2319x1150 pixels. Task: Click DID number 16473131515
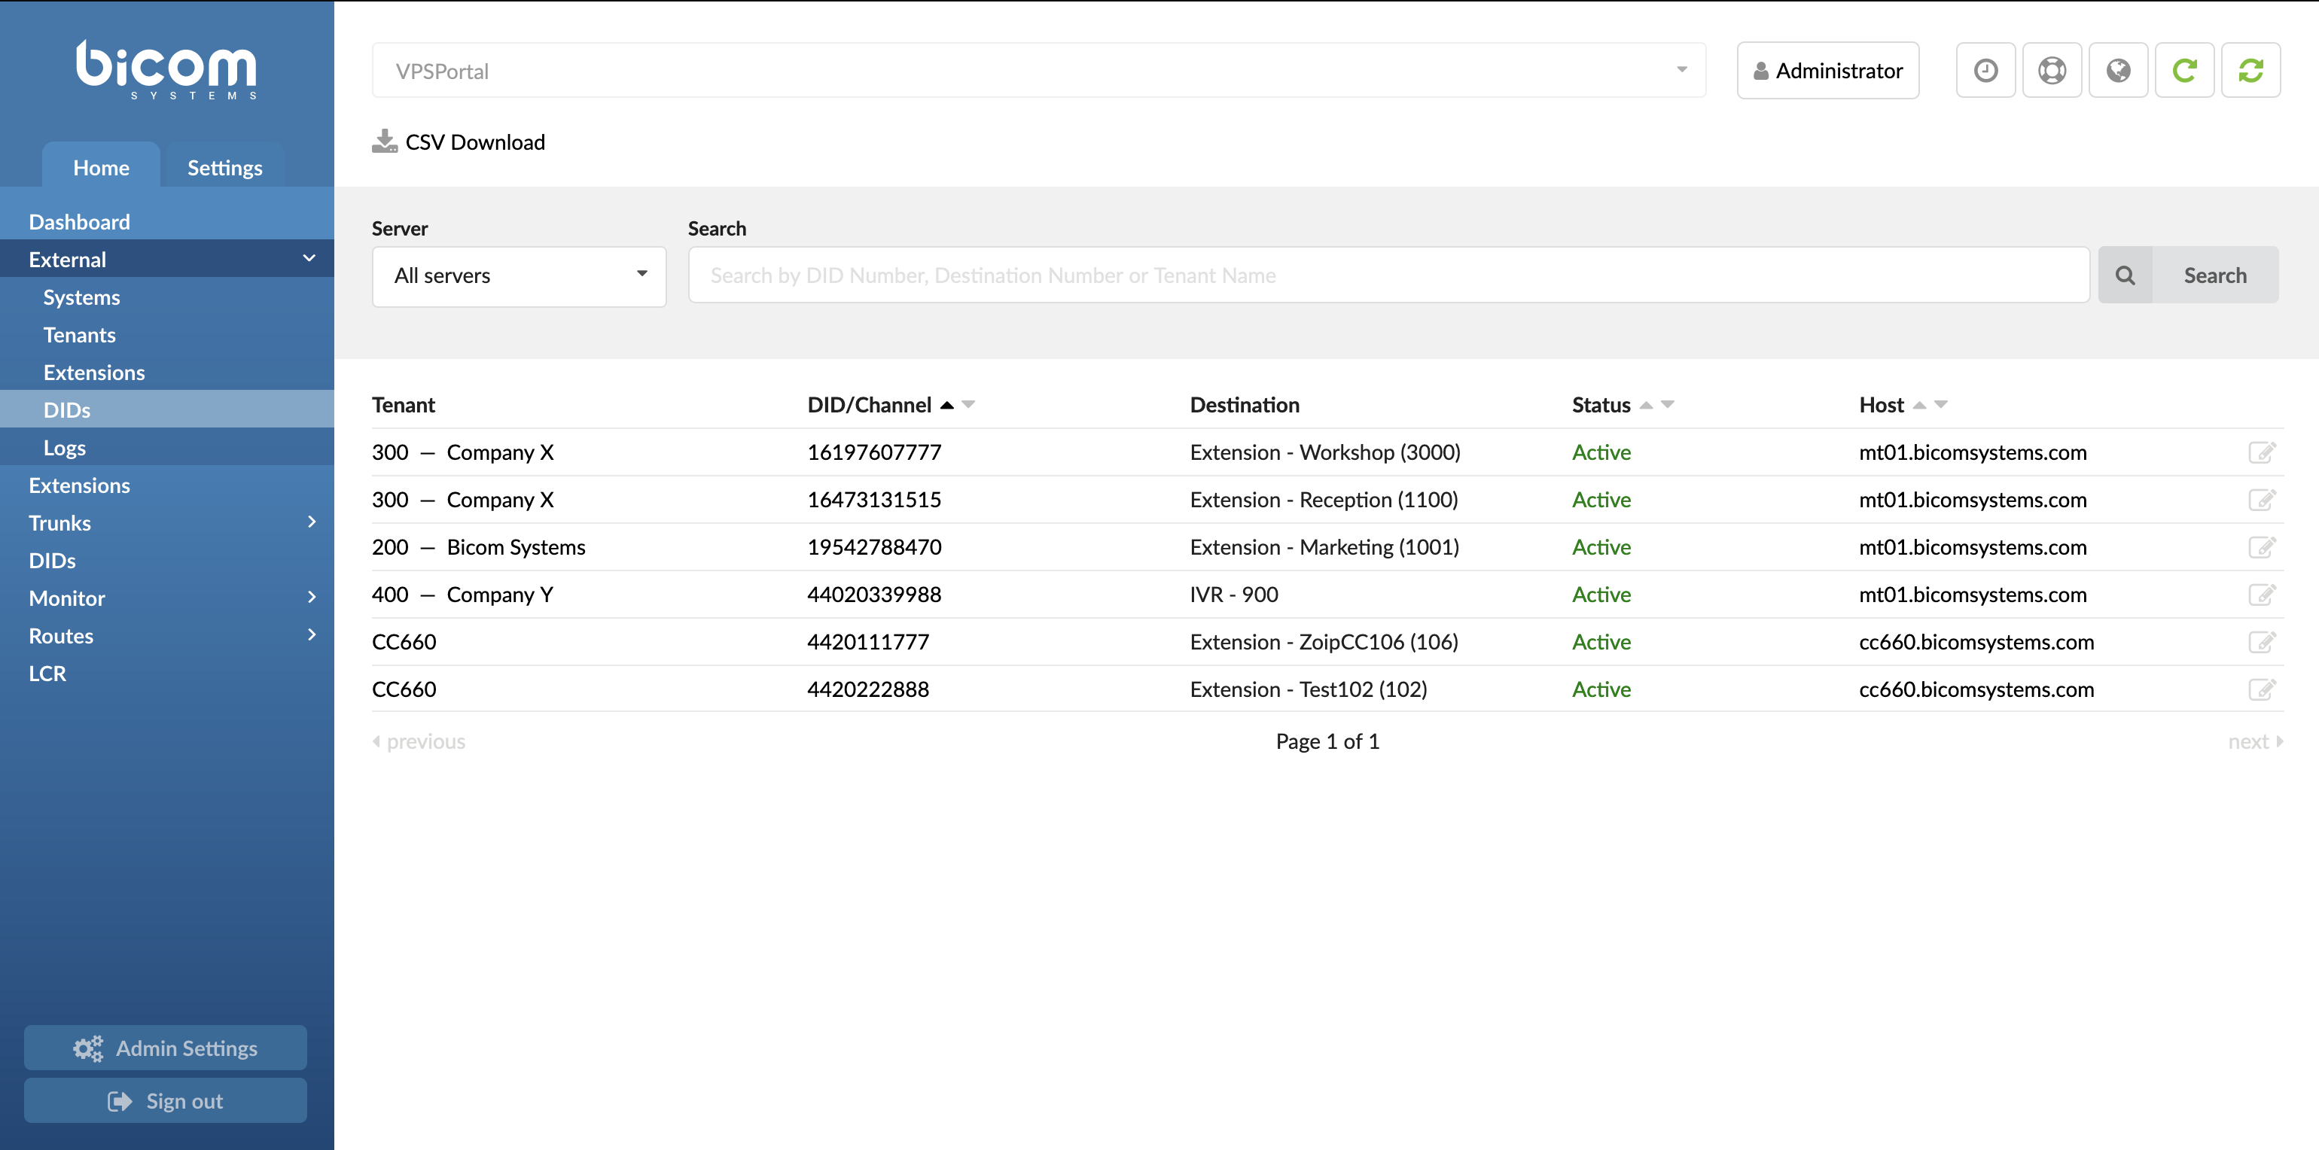873,500
